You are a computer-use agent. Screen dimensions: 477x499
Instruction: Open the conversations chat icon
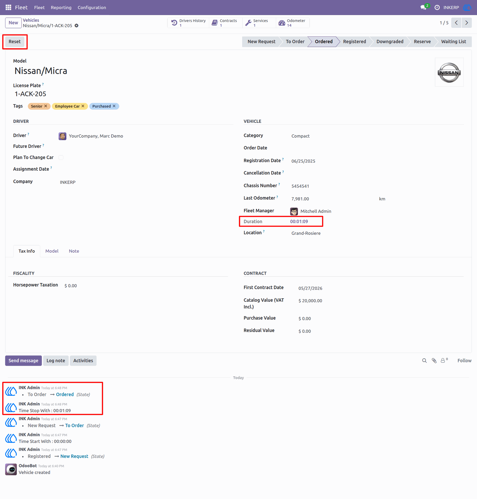[424, 7]
